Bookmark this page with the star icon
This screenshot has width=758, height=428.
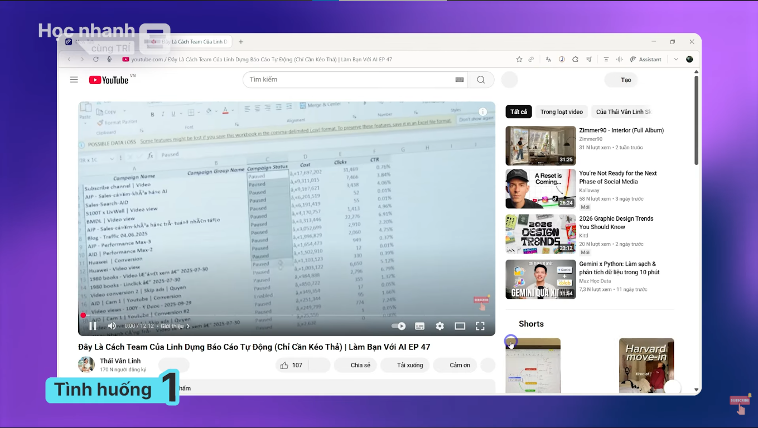(x=519, y=59)
